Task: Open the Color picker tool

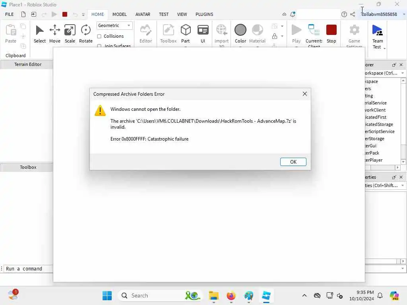Action: 240,34
